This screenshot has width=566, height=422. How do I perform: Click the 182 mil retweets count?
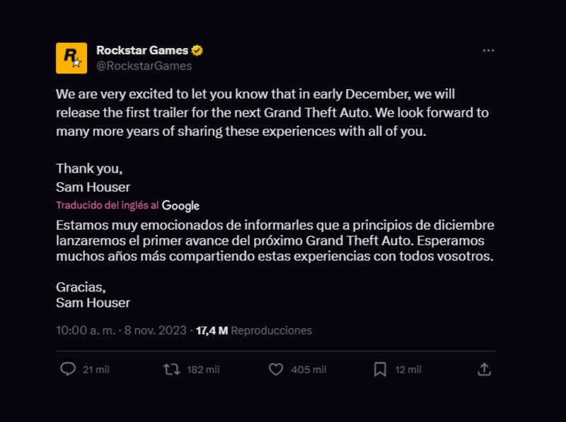[x=203, y=370]
